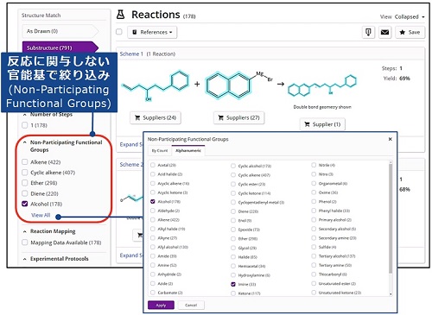Click cart icon in Supplier (1)
The width and height of the screenshot is (432, 315).
pyautogui.click(x=308, y=124)
